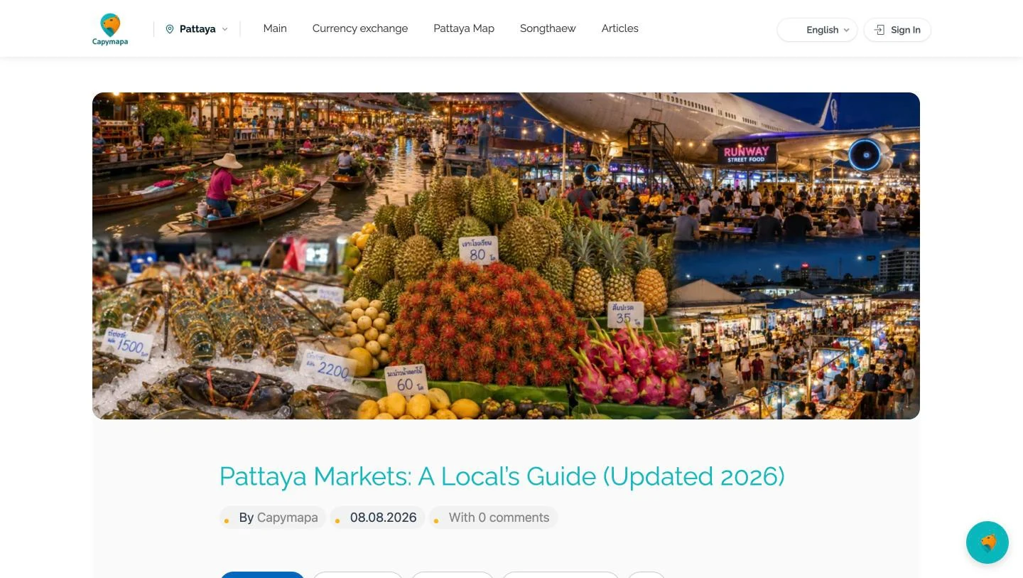Viewport: 1023px width, 578px height.
Task: Click the Sign In button
Action: [897, 30]
